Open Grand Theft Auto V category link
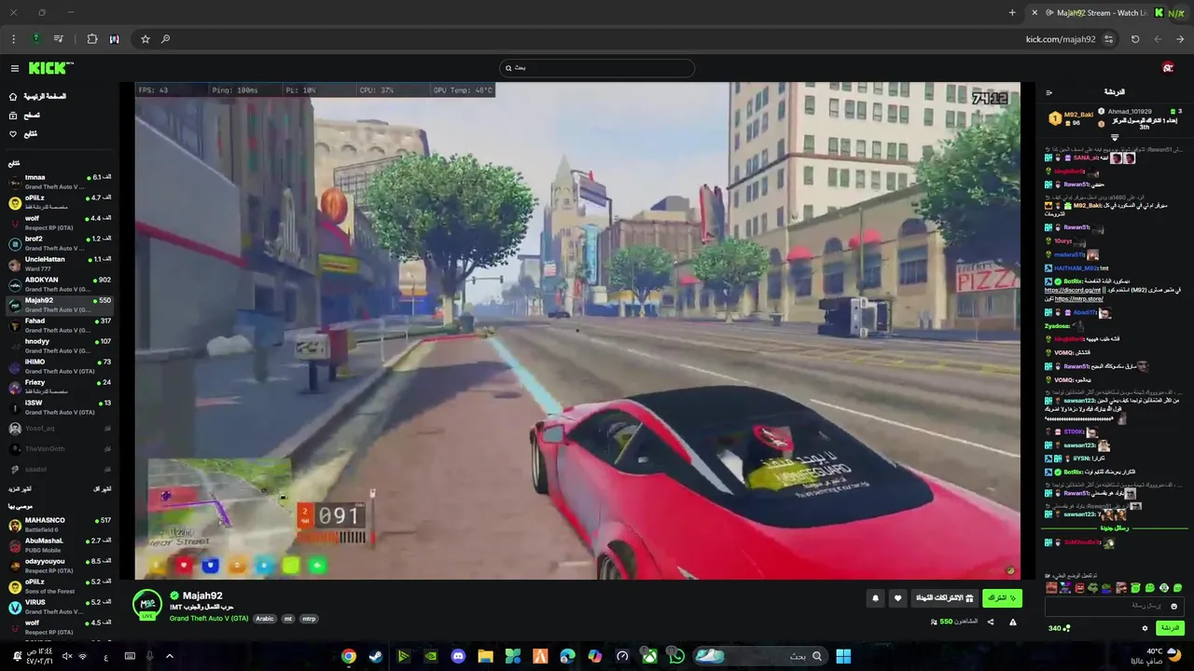The height and width of the screenshot is (671, 1194). pos(209,618)
